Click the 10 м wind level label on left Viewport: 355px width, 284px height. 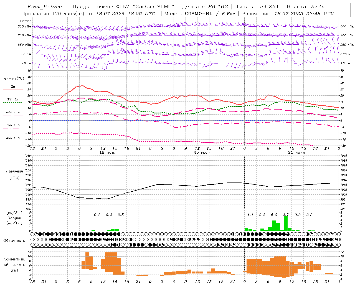click(27, 63)
